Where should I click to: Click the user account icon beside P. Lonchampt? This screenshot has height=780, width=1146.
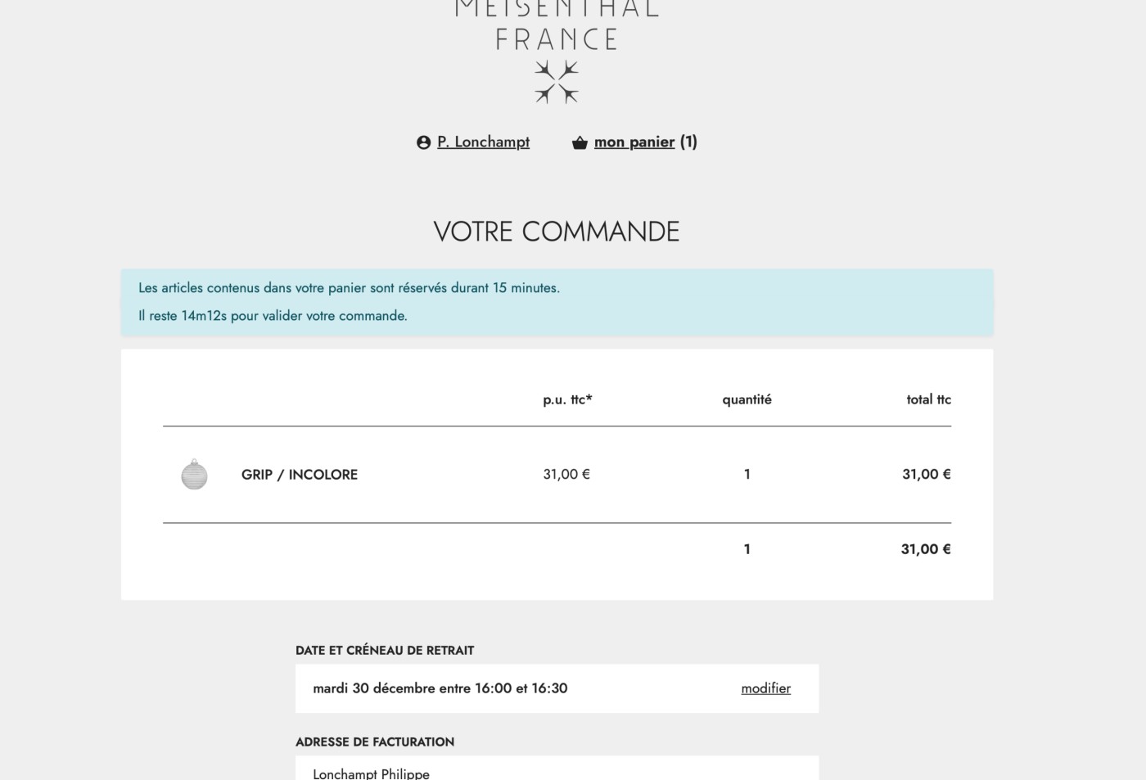coord(423,142)
